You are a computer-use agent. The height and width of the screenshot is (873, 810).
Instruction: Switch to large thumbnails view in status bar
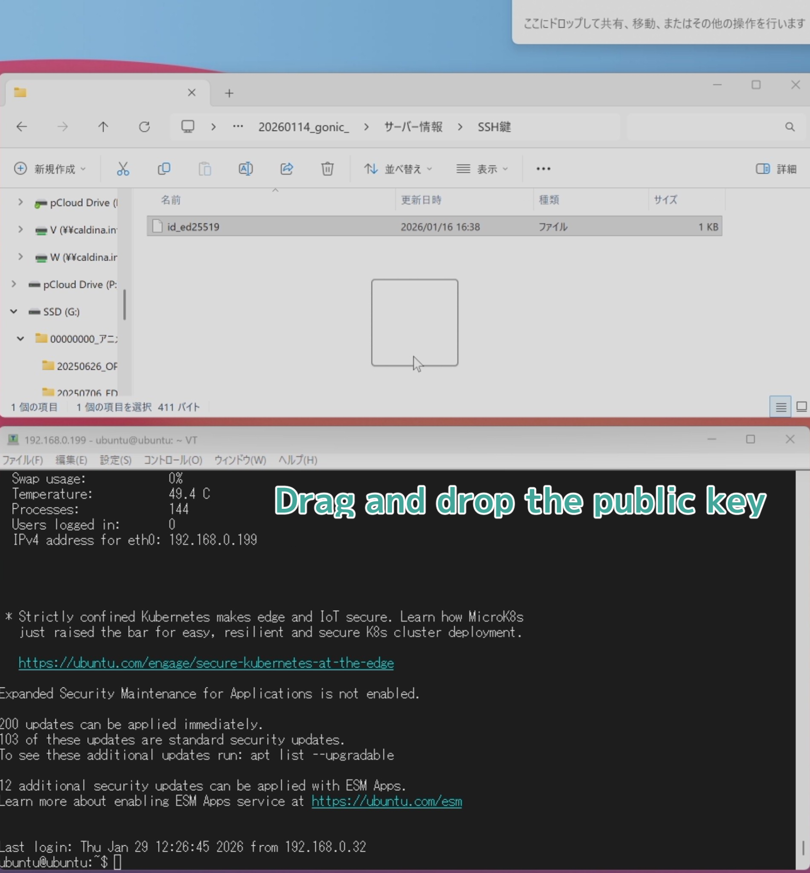coord(801,407)
